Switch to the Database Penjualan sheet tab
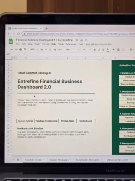 [x=117, y=160]
